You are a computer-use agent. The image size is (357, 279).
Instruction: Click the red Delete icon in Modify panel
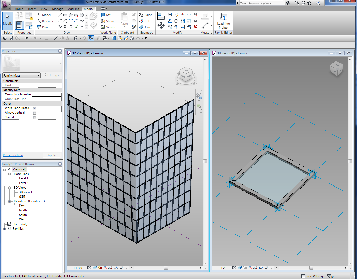195,27
